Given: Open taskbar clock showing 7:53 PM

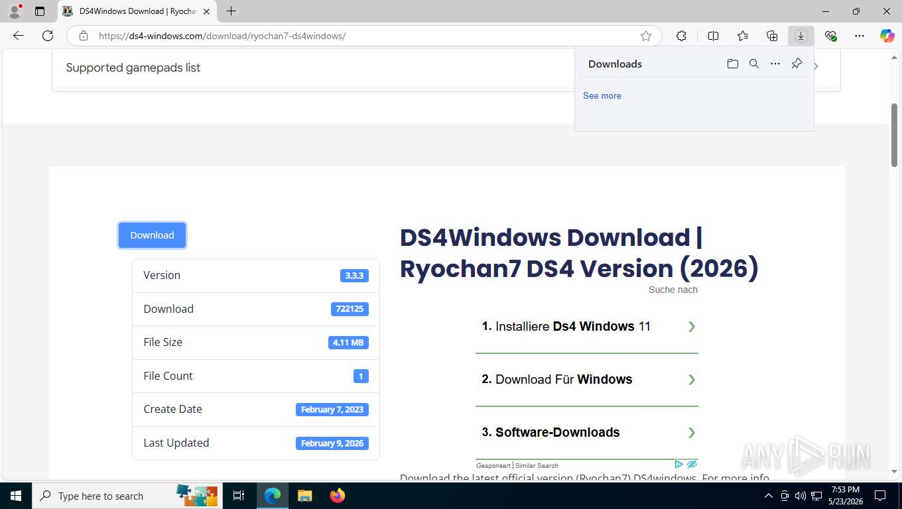Looking at the screenshot, I should [845, 496].
